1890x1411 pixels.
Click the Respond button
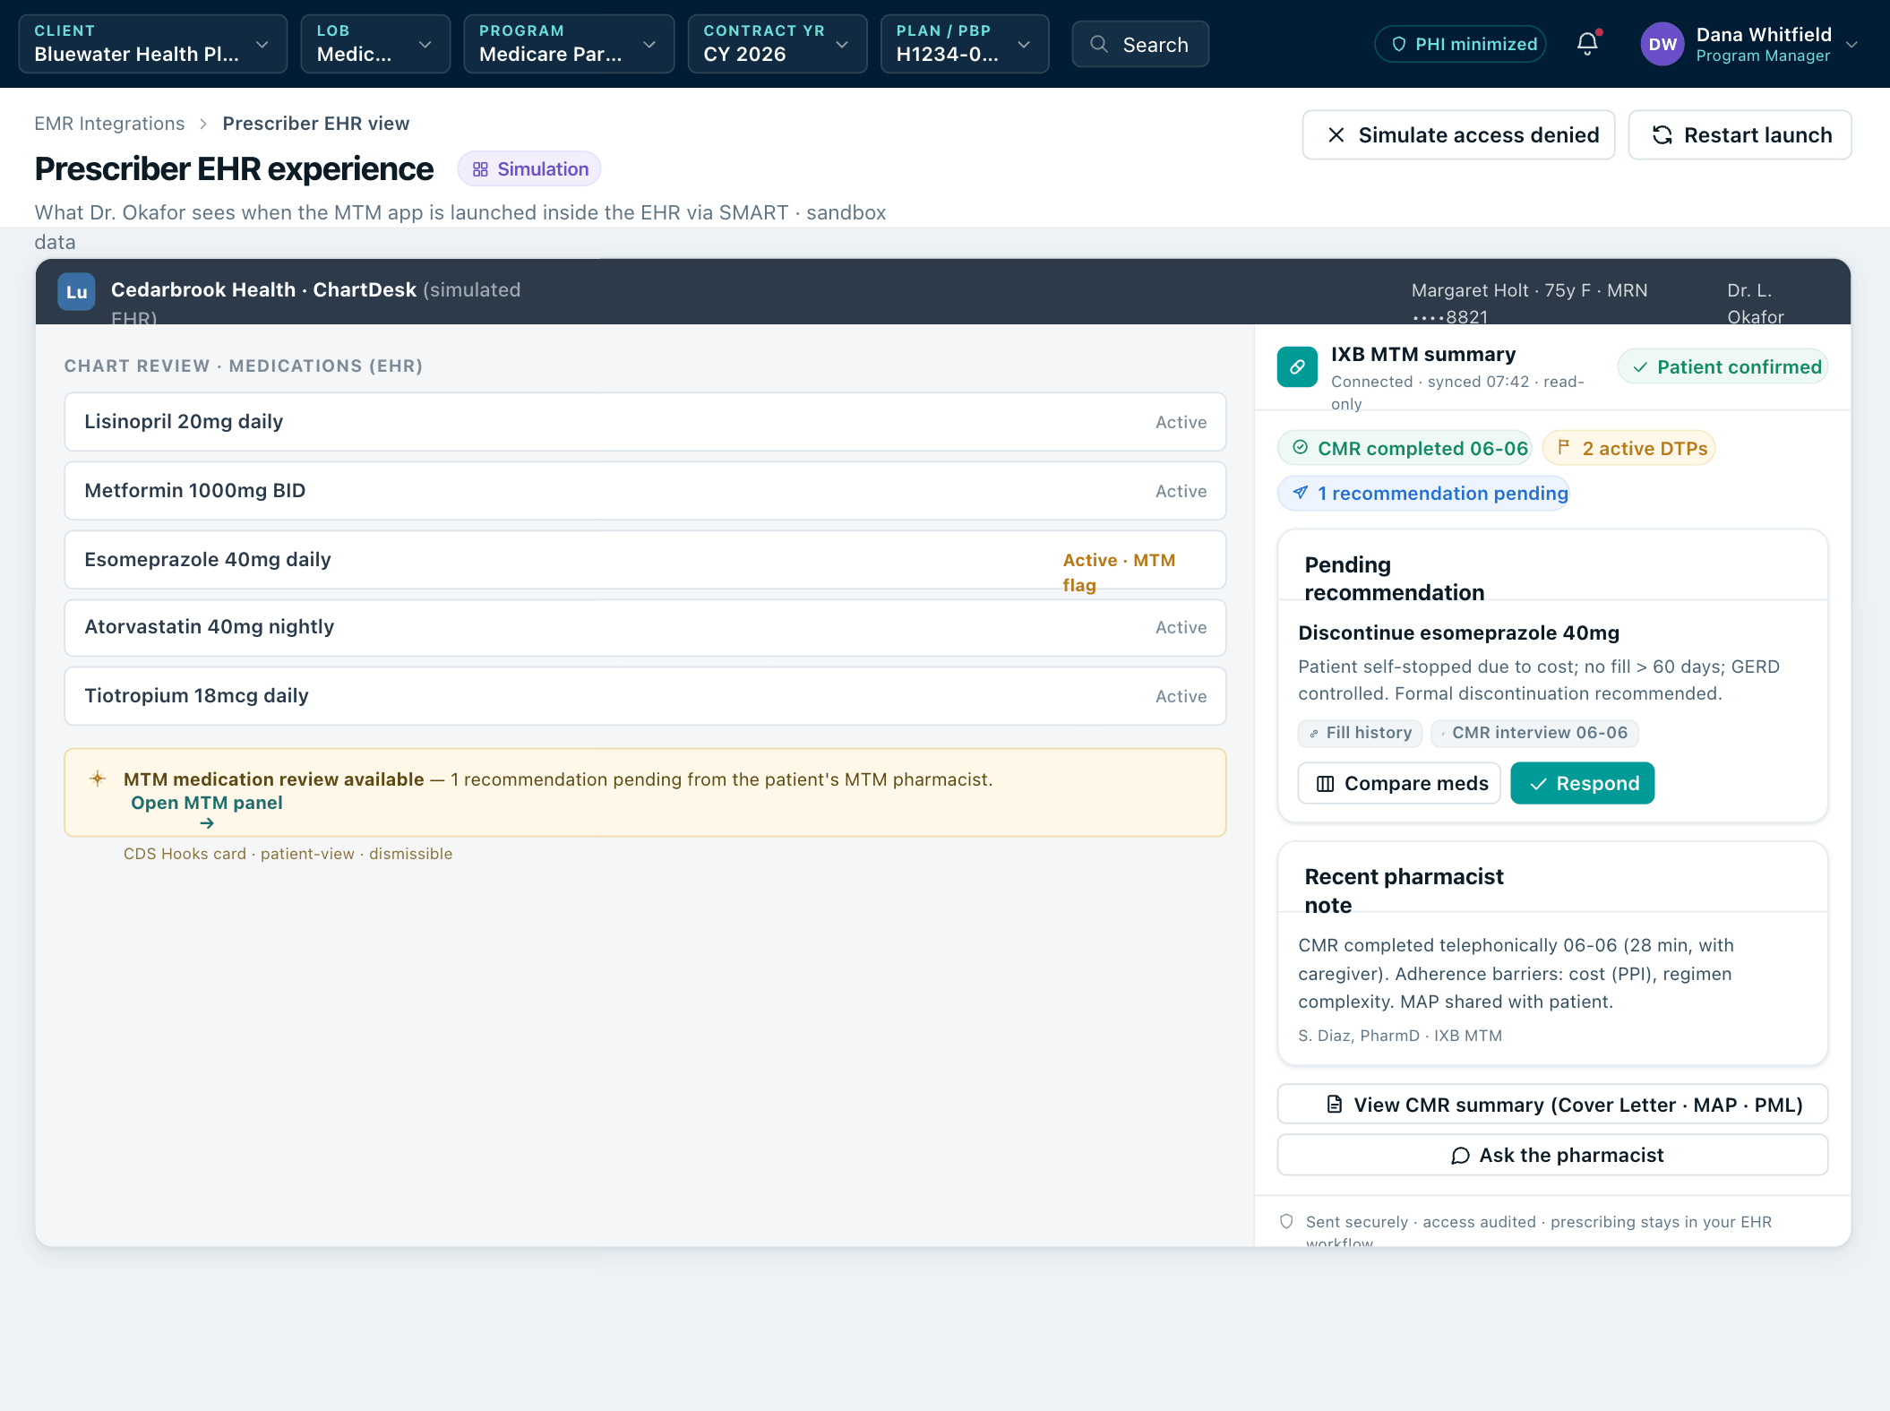[1583, 784]
